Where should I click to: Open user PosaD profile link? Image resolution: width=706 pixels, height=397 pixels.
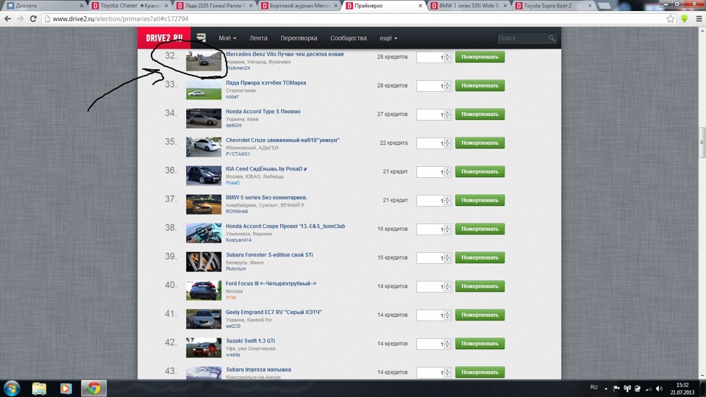click(232, 183)
